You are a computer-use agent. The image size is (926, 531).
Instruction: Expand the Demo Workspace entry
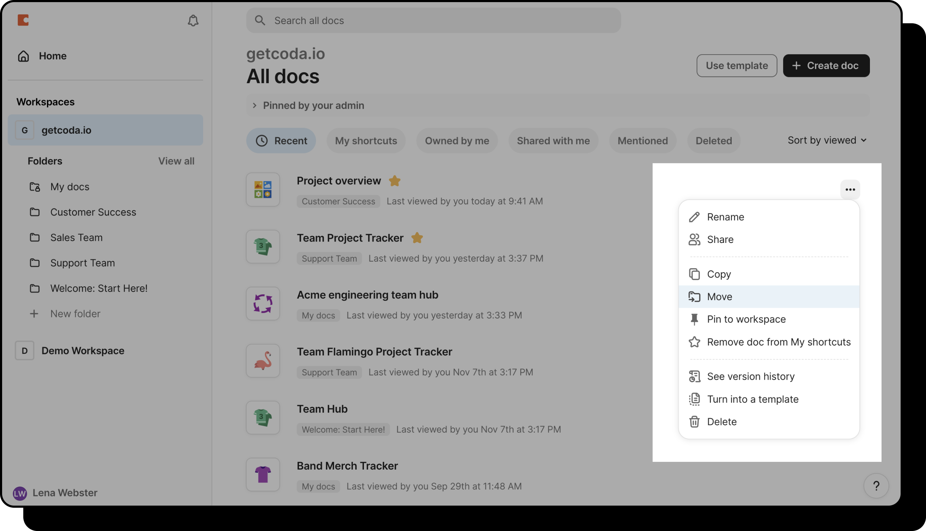[x=83, y=351]
